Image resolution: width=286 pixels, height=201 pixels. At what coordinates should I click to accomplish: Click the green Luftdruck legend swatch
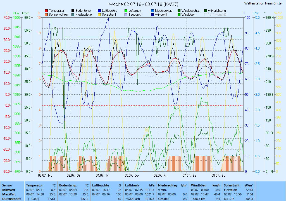point(126,11)
